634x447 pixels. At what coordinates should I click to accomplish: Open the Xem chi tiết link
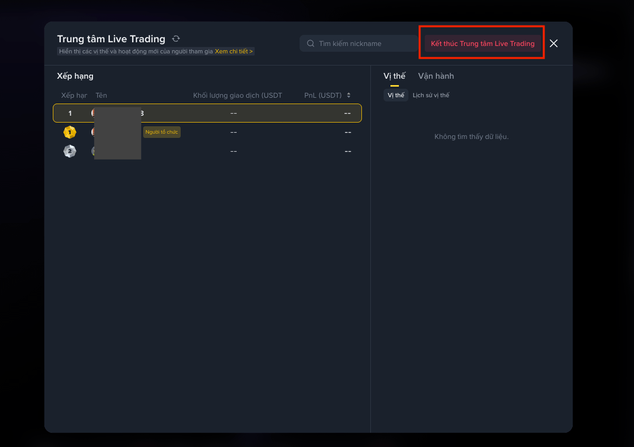pos(234,51)
